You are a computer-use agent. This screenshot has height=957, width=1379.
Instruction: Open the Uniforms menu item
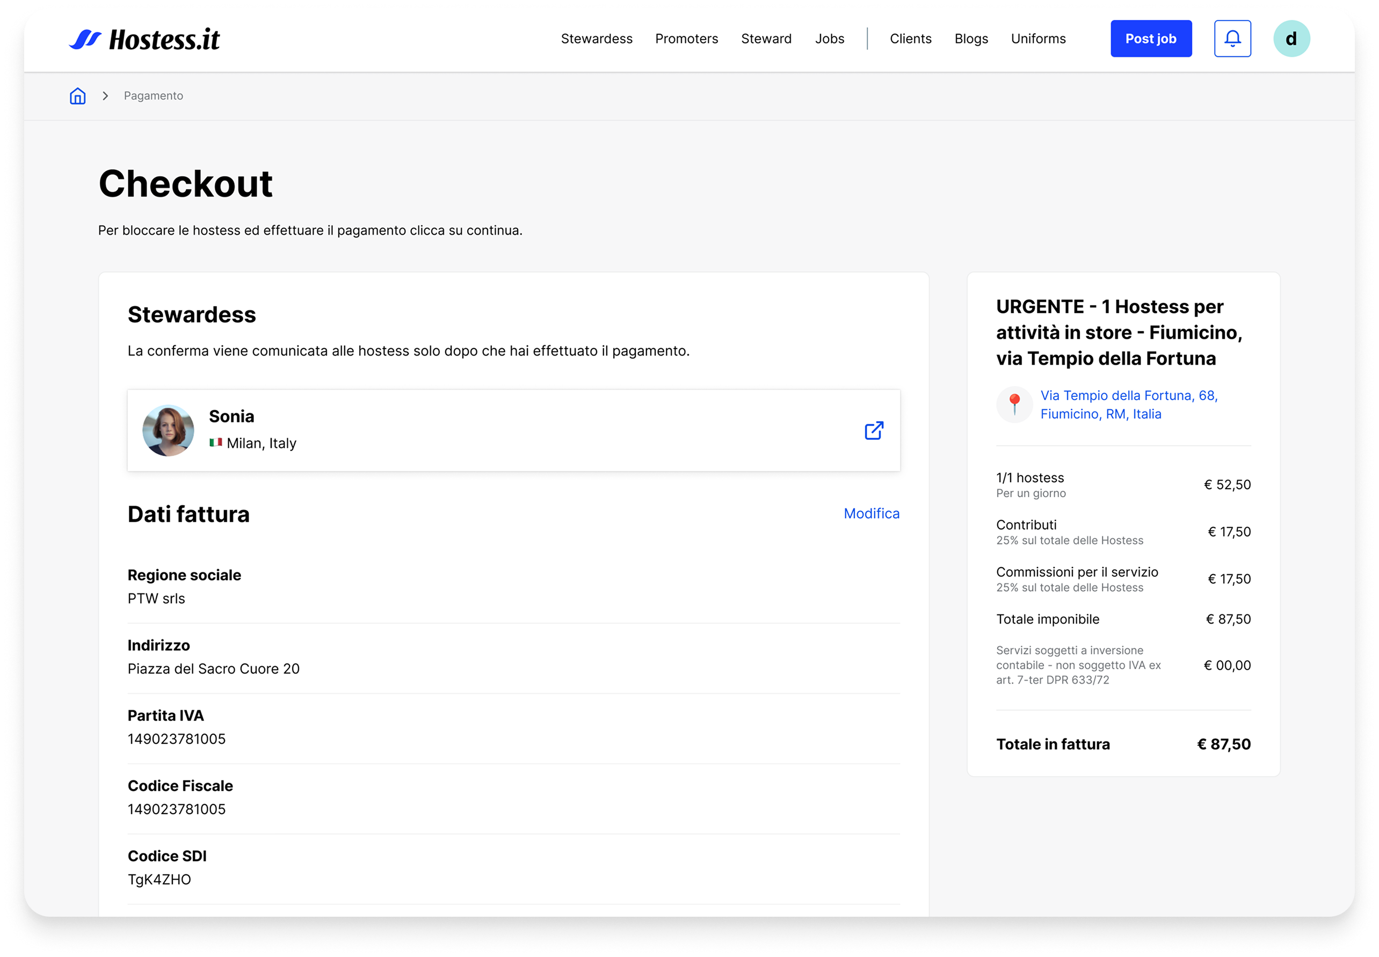1038,38
